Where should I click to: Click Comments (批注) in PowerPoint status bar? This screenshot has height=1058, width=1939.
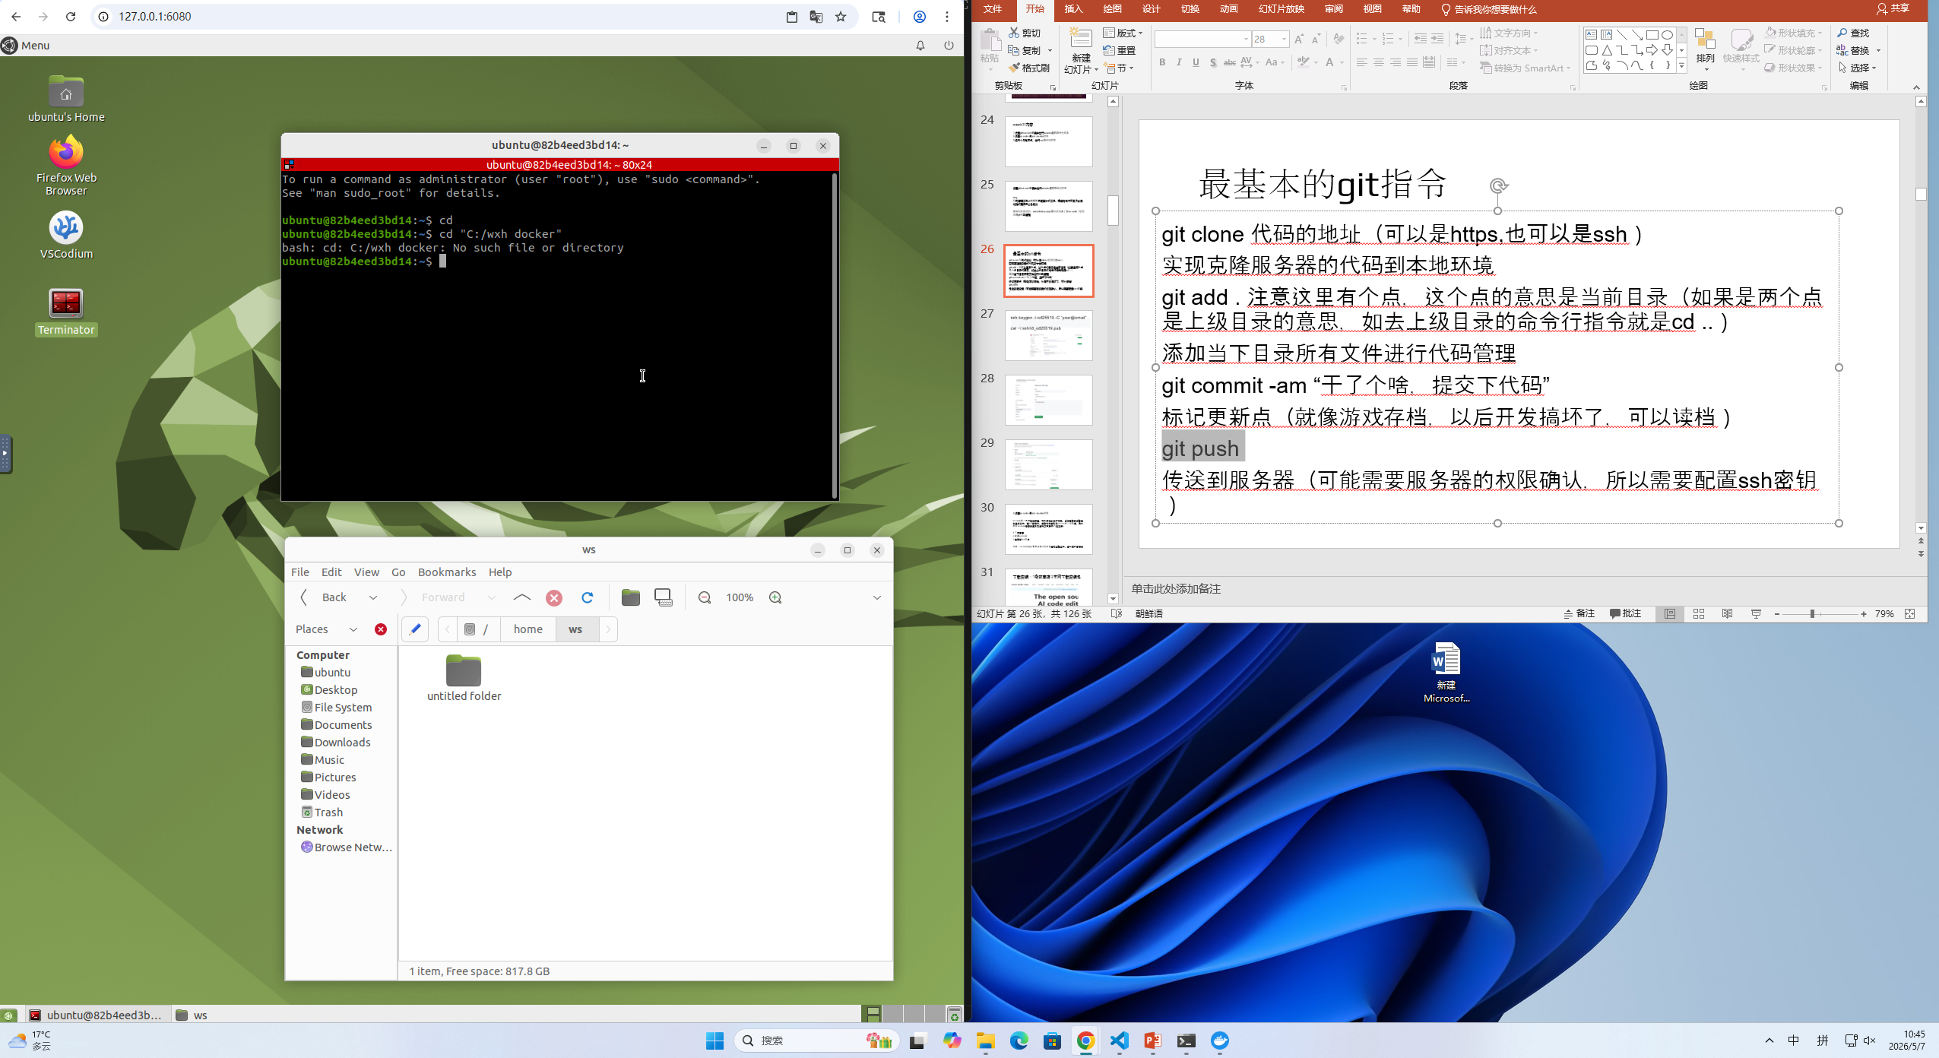(1626, 614)
